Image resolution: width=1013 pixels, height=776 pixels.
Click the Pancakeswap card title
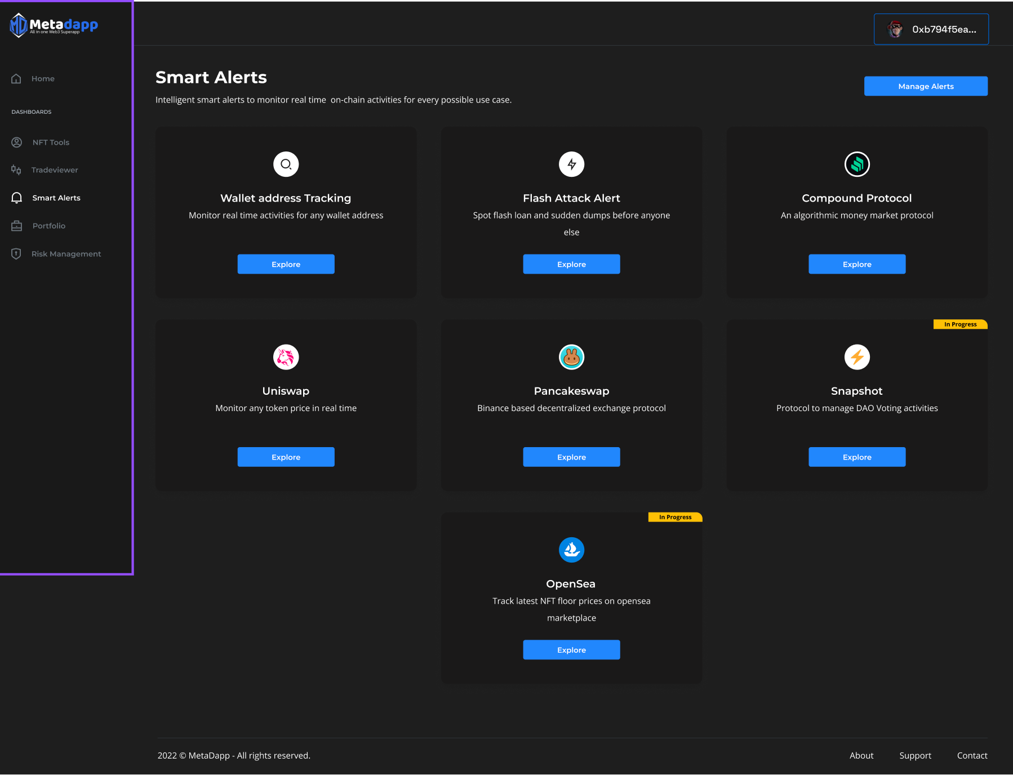point(572,391)
